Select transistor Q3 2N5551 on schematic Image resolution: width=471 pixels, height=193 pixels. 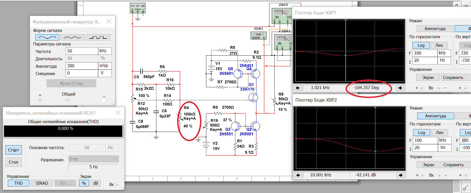pos(236,126)
